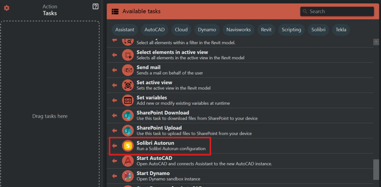Add Start Dynamo task using arrow
The width and height of the screenshot is (381, 187).
point(114,176)
